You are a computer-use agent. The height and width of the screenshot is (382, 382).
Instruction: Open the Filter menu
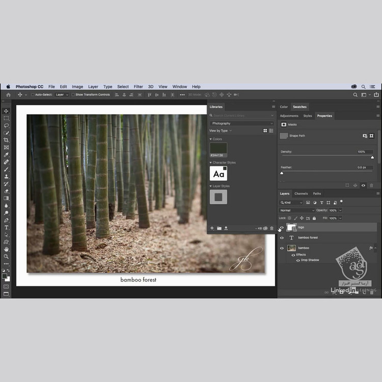pos(138,87)
